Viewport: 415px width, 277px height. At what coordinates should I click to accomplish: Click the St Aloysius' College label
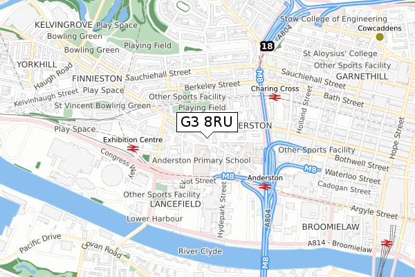click(x=340, y=53)
